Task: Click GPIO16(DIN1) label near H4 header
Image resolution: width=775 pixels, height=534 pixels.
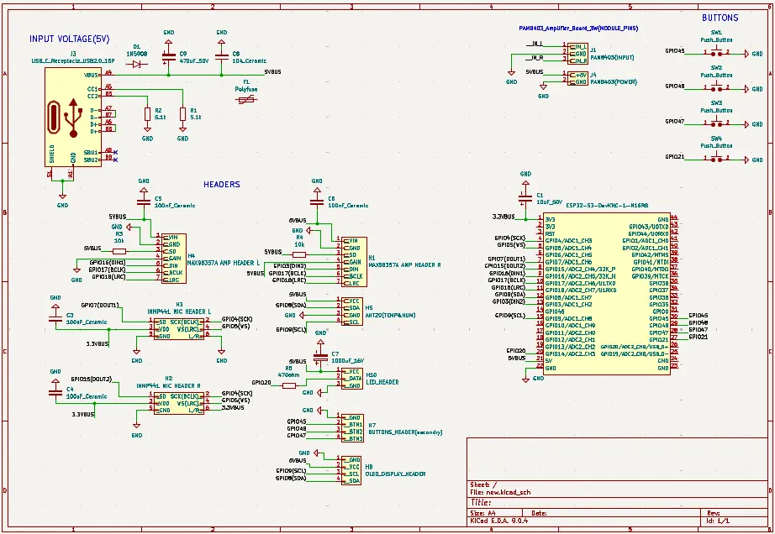Action: [x=108, y=262]
